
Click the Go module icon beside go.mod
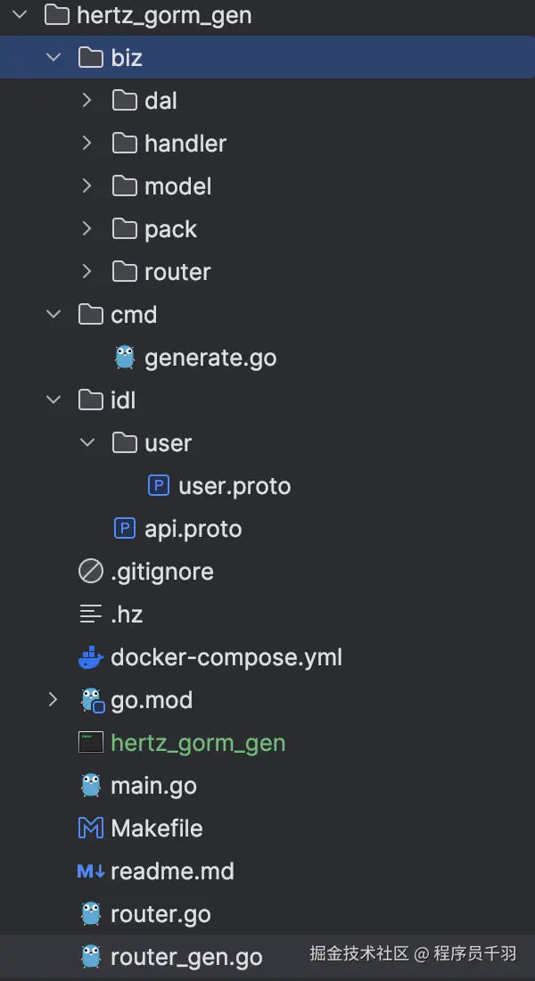[x=92, y=701]
